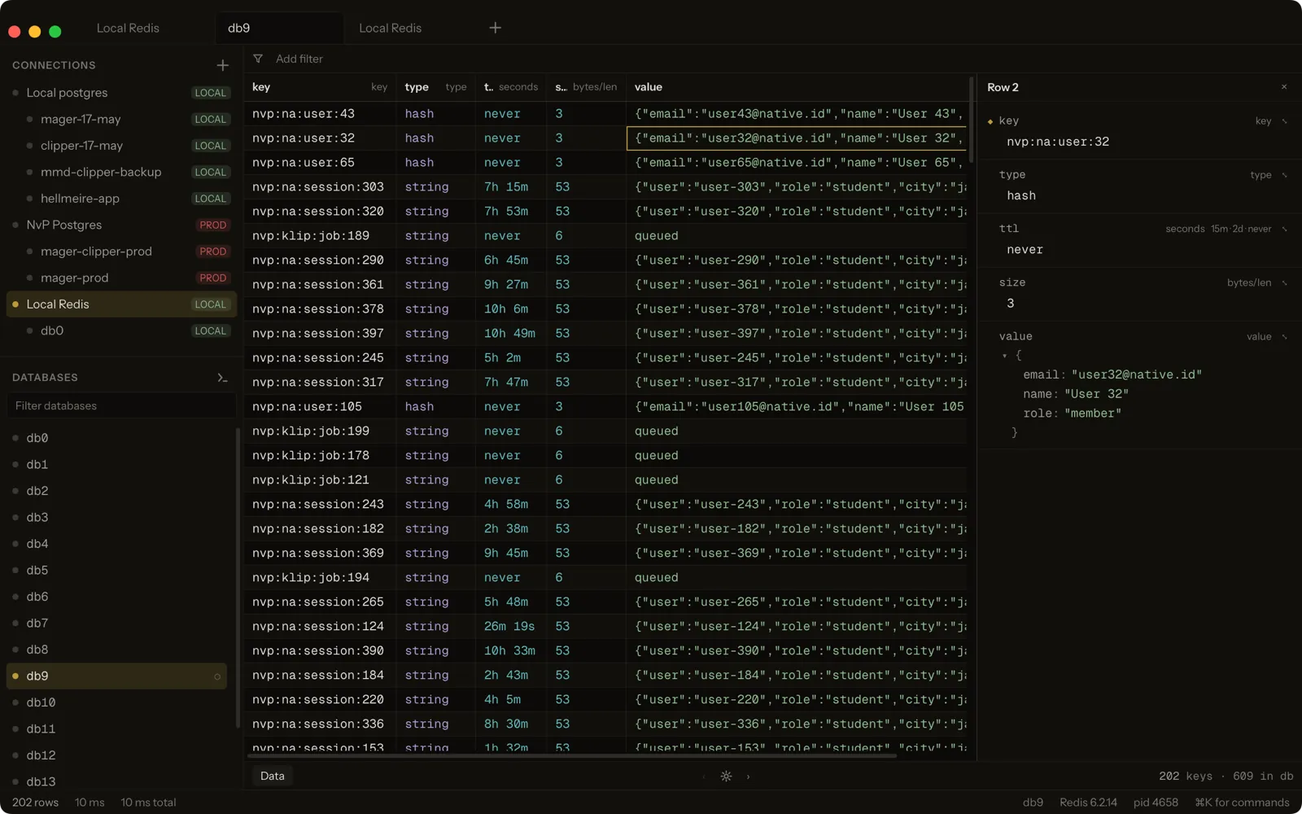The image size is (1302, 814).
Task: Click the nvp:klip:job:189 key cell
Action: (x=320, y=236)
